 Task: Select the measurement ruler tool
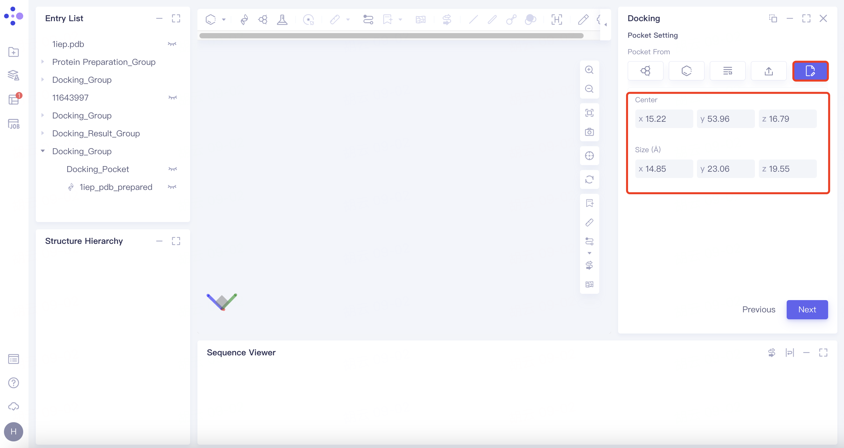click(x=335, y=20)
